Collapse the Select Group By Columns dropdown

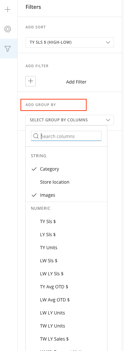click(70, 120)
